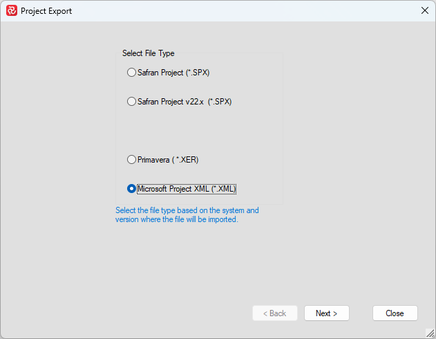The height and width of the screenshot is (339, 436).
Task: Click the 'Safran Project v22.x (*.SPX)' label text
Action: (184, 102)
